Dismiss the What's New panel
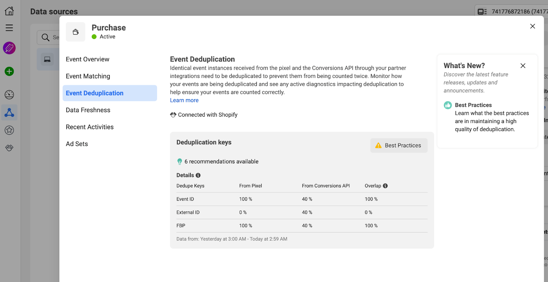The image size is (548, 282). (523, 66)
